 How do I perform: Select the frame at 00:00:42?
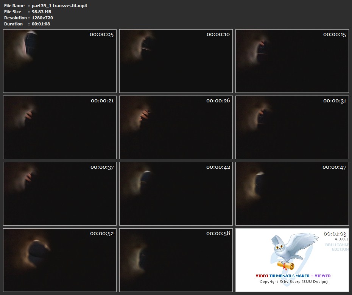coord(176,194)
